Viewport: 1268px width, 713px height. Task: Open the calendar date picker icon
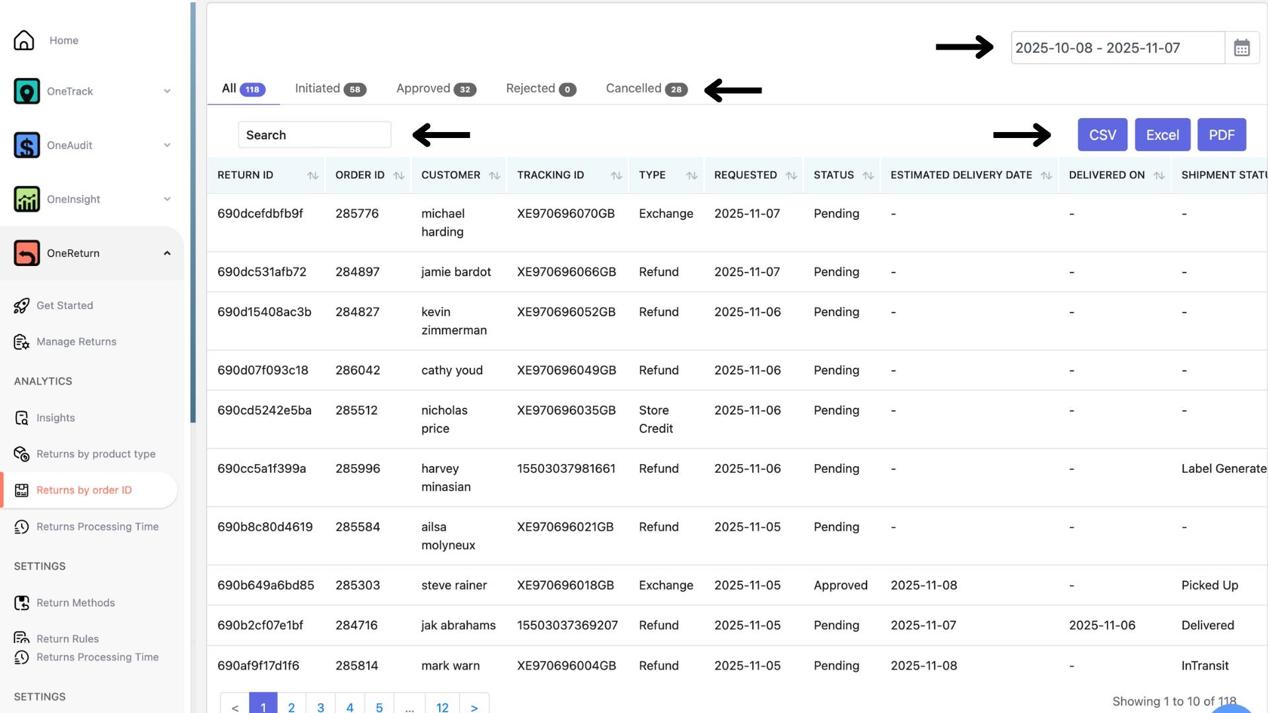click(x=1242, y=48)
